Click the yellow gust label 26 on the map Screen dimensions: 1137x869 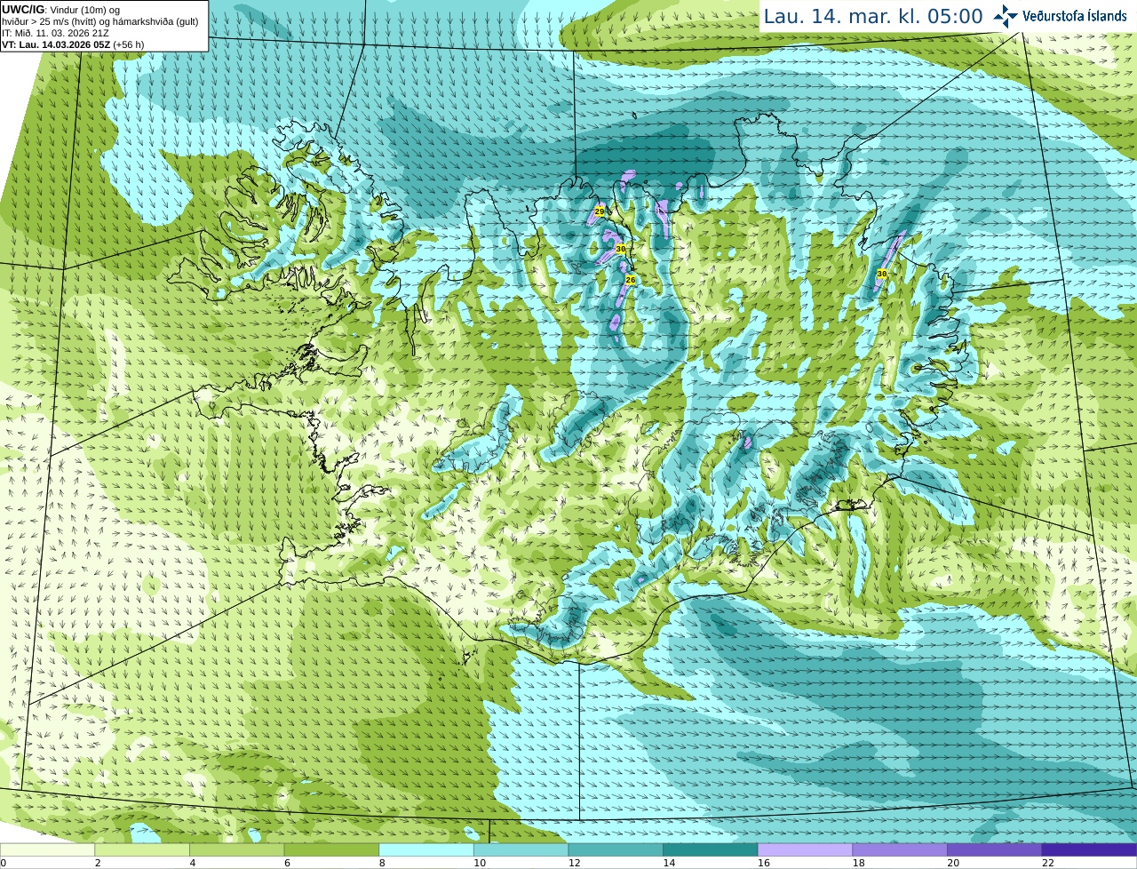pos(631,280)
